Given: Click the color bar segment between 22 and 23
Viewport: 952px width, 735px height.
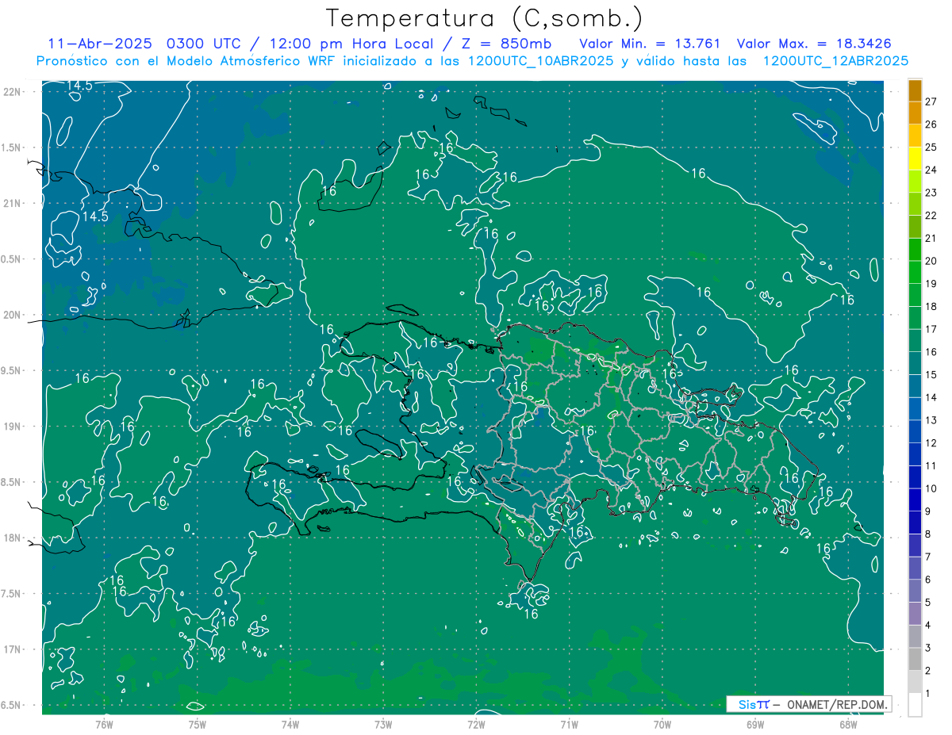Looking at the screenshot, I should coord(915,204).
